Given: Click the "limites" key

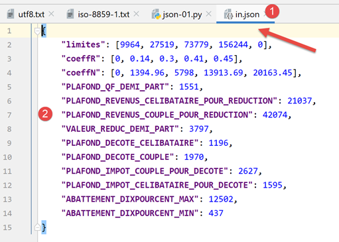Looking at the screenshot, I should [83, 44].
